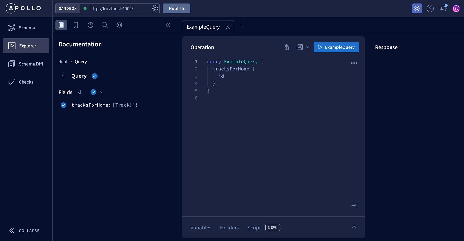Toggle the select all Fields checkmark

[93, 92]
